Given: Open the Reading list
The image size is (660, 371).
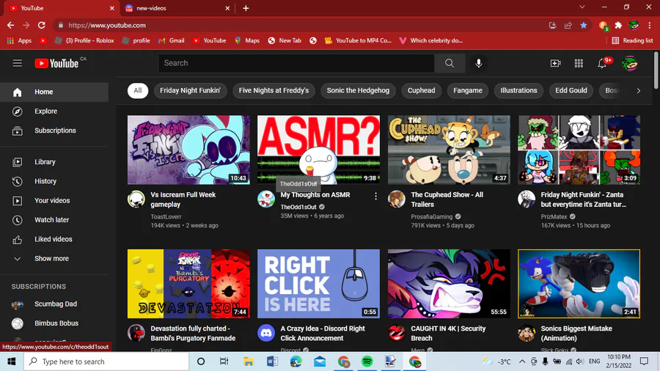Looking at the screenshot, I should 633,40.
